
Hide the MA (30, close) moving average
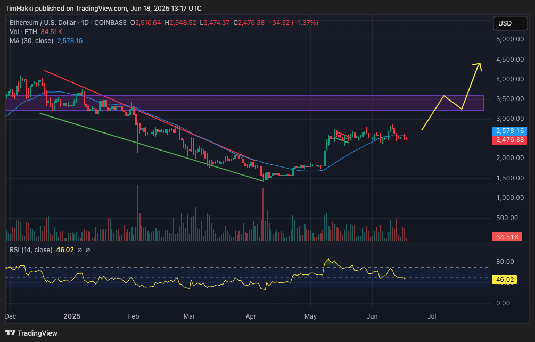32,40
